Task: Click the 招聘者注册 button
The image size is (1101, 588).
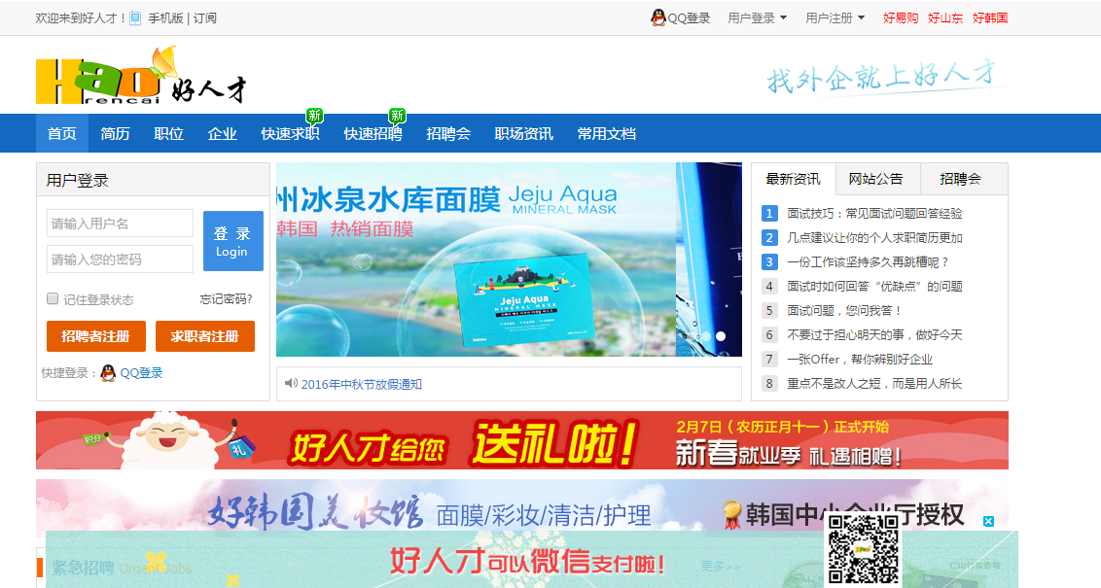Action: (x=96, y=336)
